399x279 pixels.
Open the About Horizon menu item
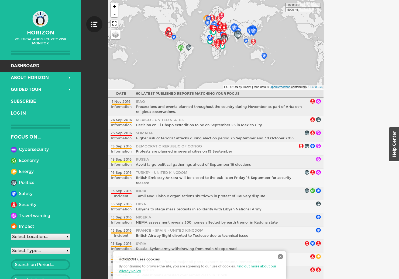pos(30,78)
